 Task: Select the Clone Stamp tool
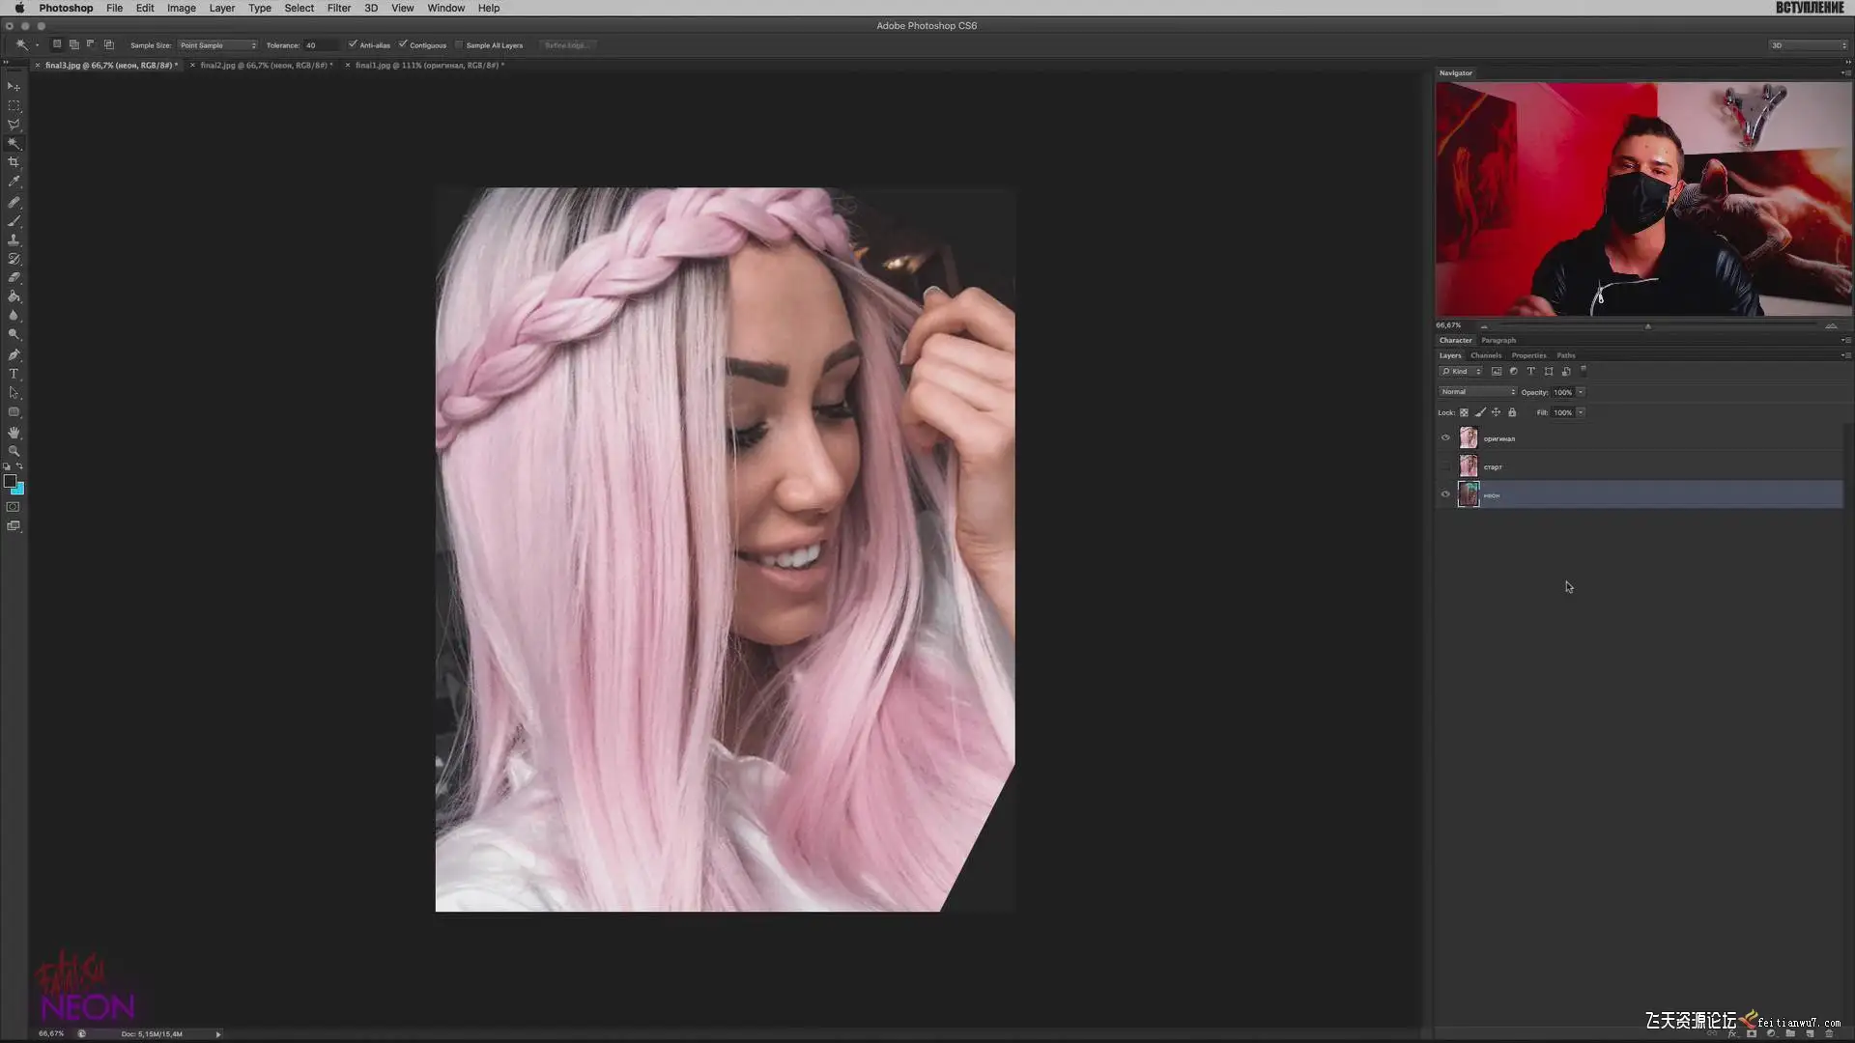pyautogui.click(x=14, y=240)
